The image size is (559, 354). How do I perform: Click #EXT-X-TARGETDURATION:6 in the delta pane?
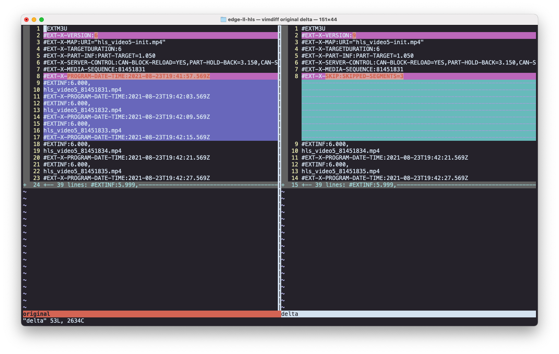[x=340, y=49]
